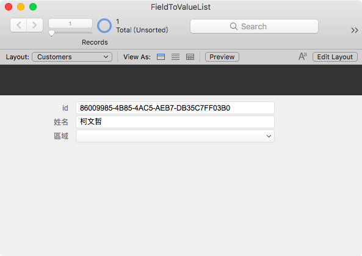
Task: Switch to Table view icon
Action: pyautogui.click(x=190, y=57)
